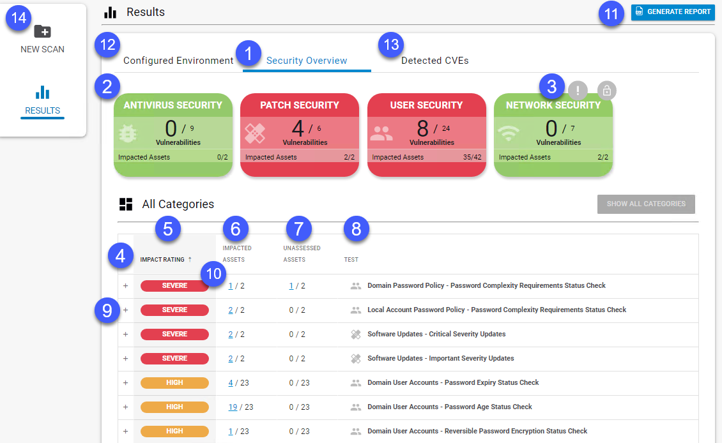Click users icon beside Local Account Password Policy
The image size is (722, 443).
(x=355, y=310)
